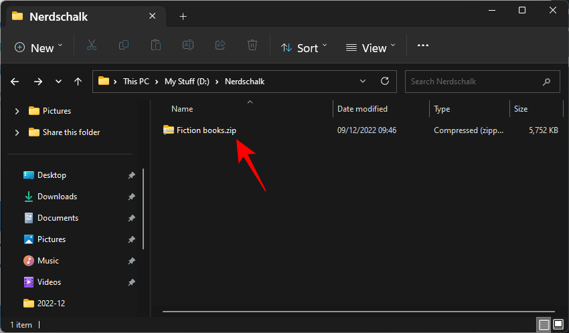
Task: Select the Fiction books.zip file
Action: point(206,130)
